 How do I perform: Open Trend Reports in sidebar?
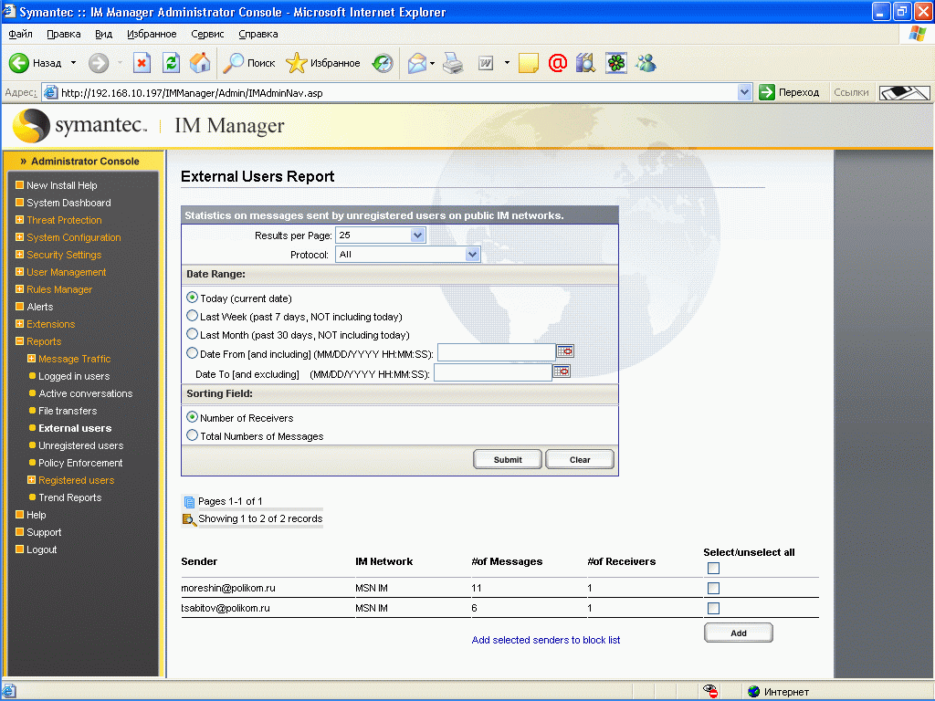pos(69,497)
